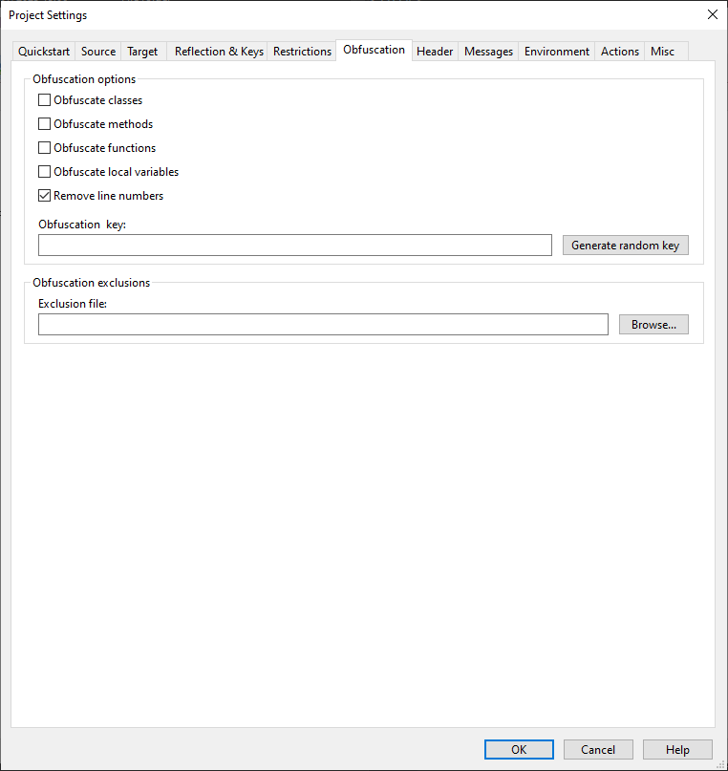Viewport: 728px width, 771px height.
Task: Focus the Obfuscation key input field
Action: pyautogui.click(x=295, y=246)
